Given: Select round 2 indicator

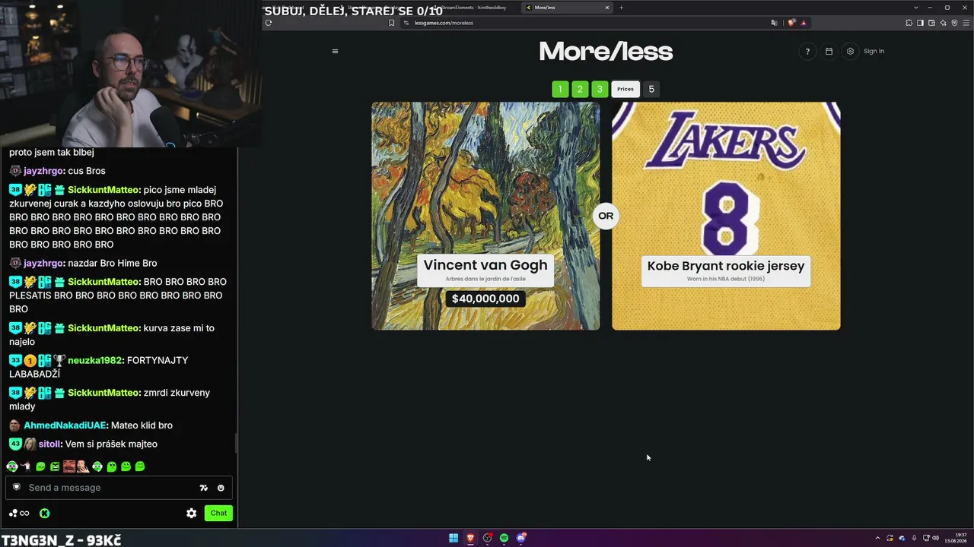Looking at the screenshot, I should tap(580, 89).
